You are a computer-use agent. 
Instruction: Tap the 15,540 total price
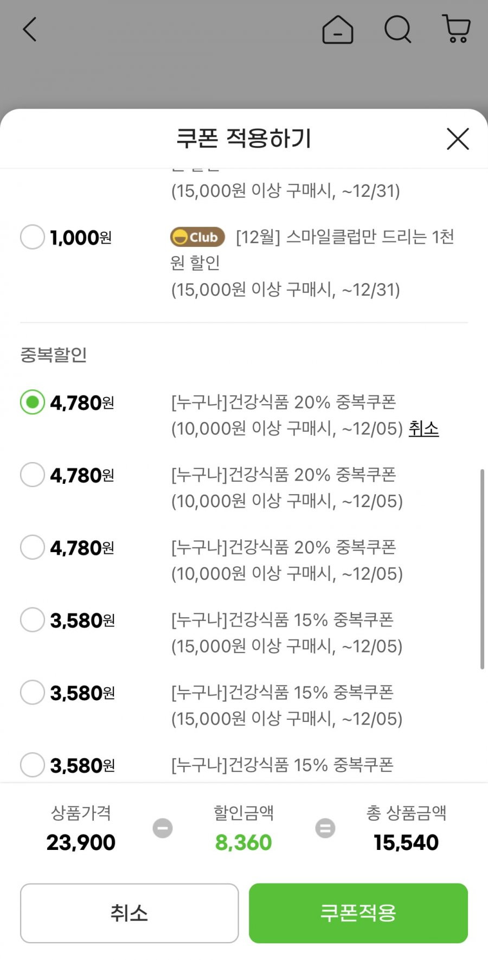coord(406,842)
